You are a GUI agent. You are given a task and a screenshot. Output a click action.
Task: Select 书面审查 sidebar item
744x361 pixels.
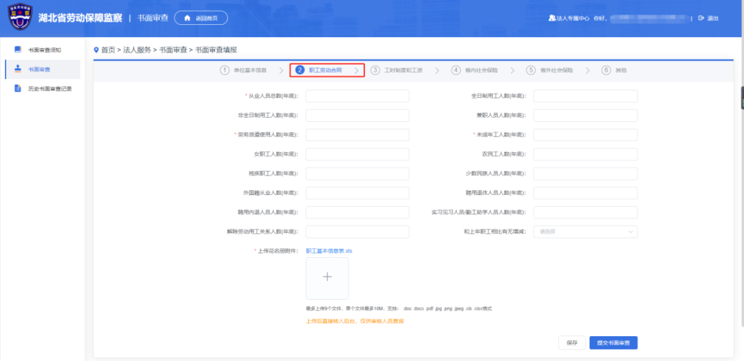pos(39,69)
